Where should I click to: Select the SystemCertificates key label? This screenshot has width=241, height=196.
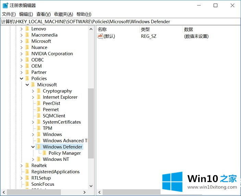pyautogui.click(x=62, y=122)
